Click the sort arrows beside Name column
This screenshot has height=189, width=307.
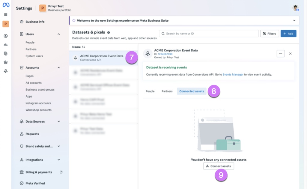[83, 47]
